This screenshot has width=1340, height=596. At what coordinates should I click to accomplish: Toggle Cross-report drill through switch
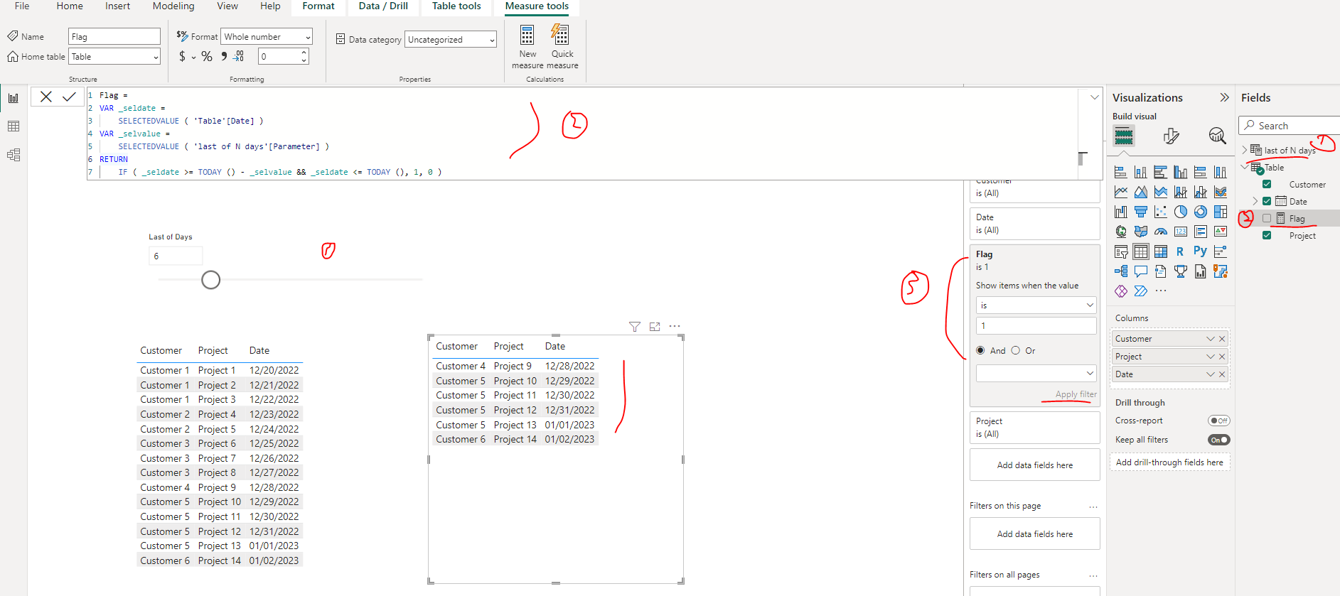[1218, 421]
